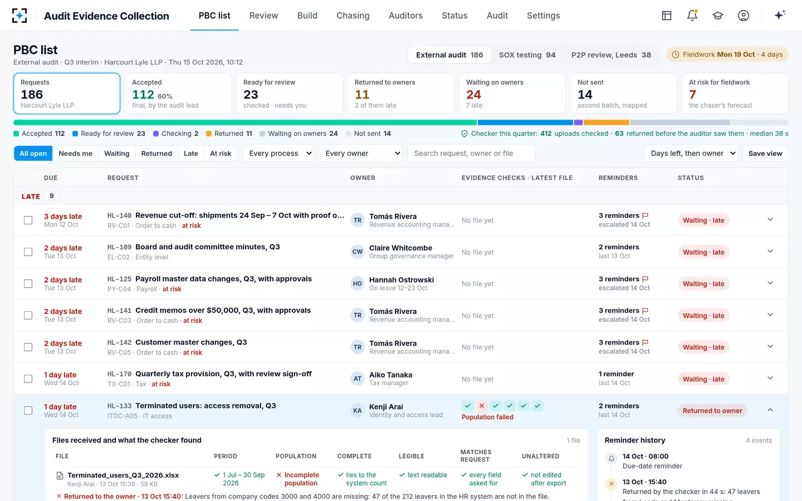Open the Every process dropdown

[x=278, y=153]
